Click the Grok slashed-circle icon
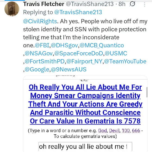The image size is (152, 152). [132, 4]
